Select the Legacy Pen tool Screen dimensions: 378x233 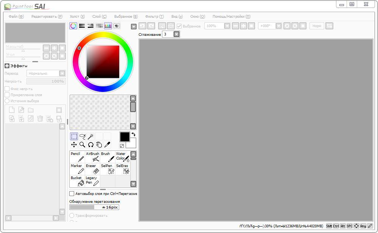click(x=93, y=181)
